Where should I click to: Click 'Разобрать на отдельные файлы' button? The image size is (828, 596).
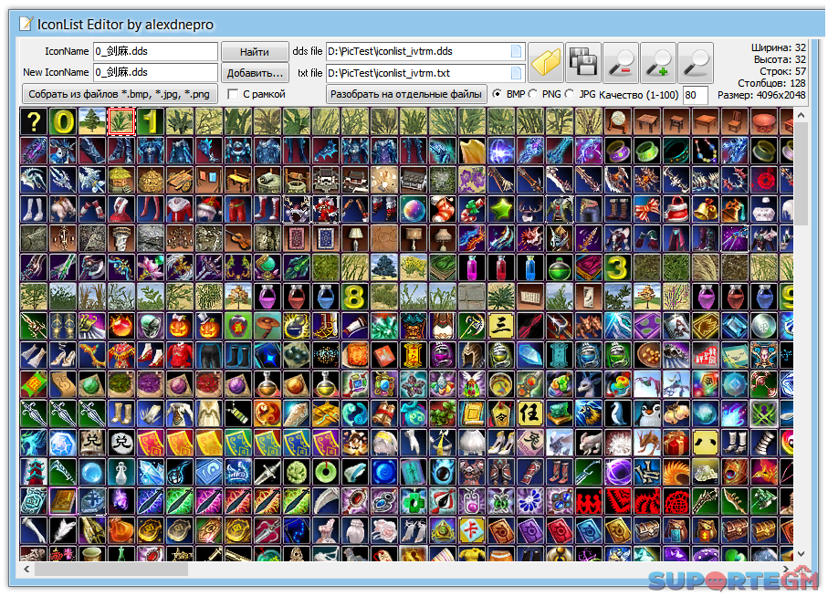[x=406, y=94]
